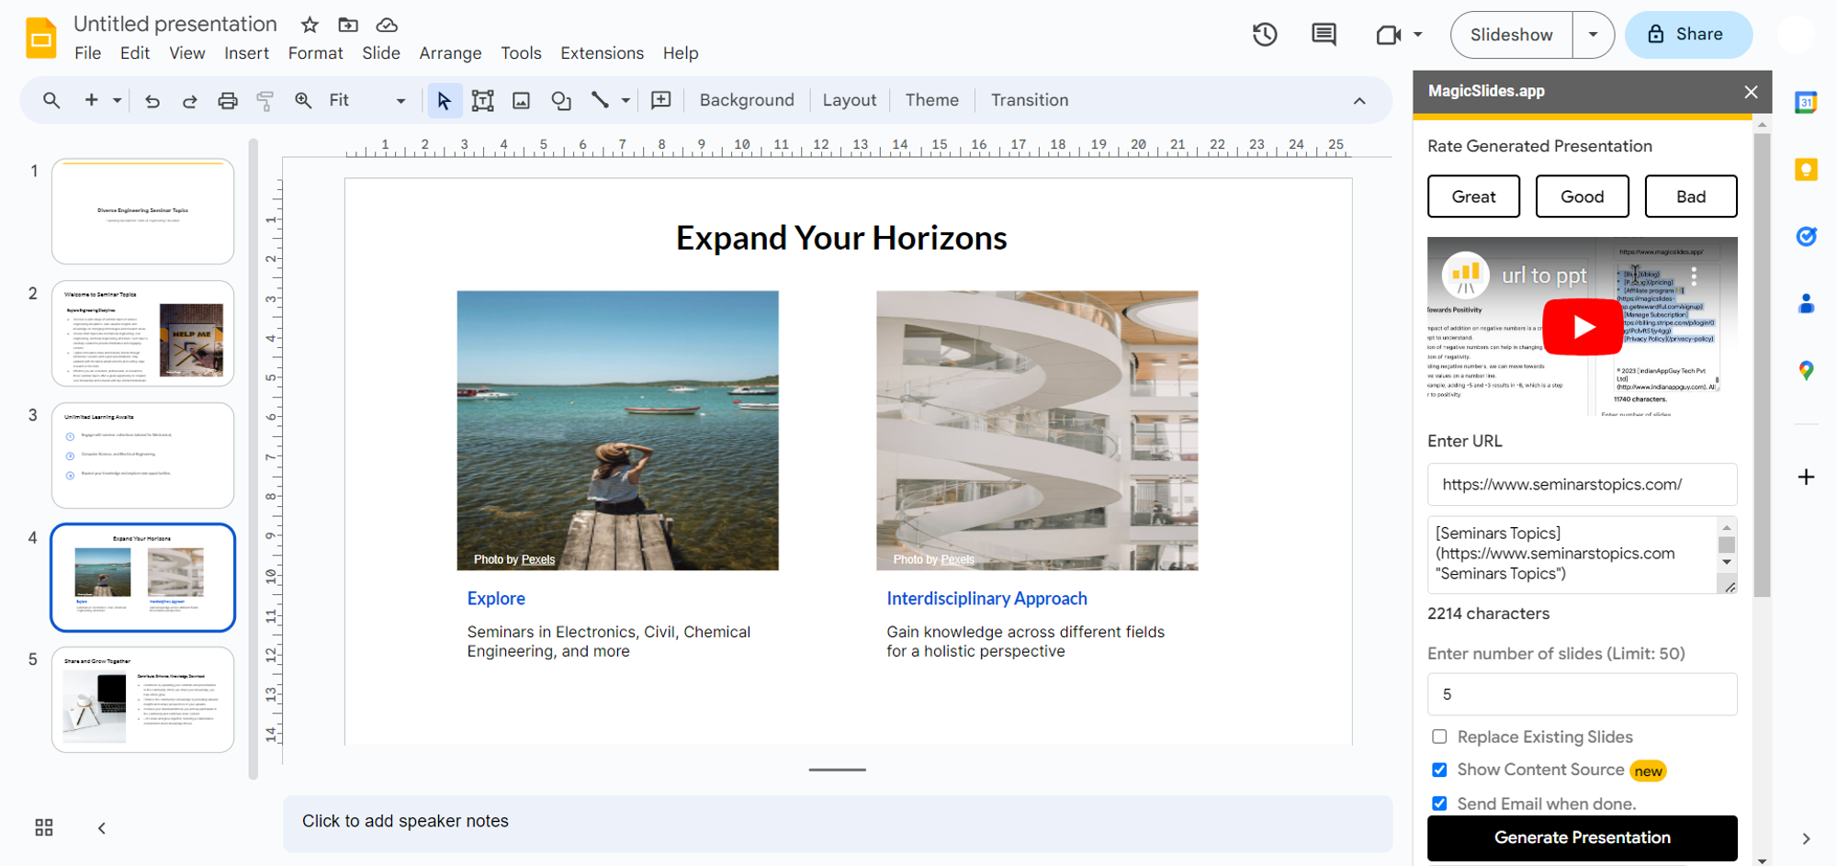
Task: Click Generate Presentation button
Action: click(1582, 838)
